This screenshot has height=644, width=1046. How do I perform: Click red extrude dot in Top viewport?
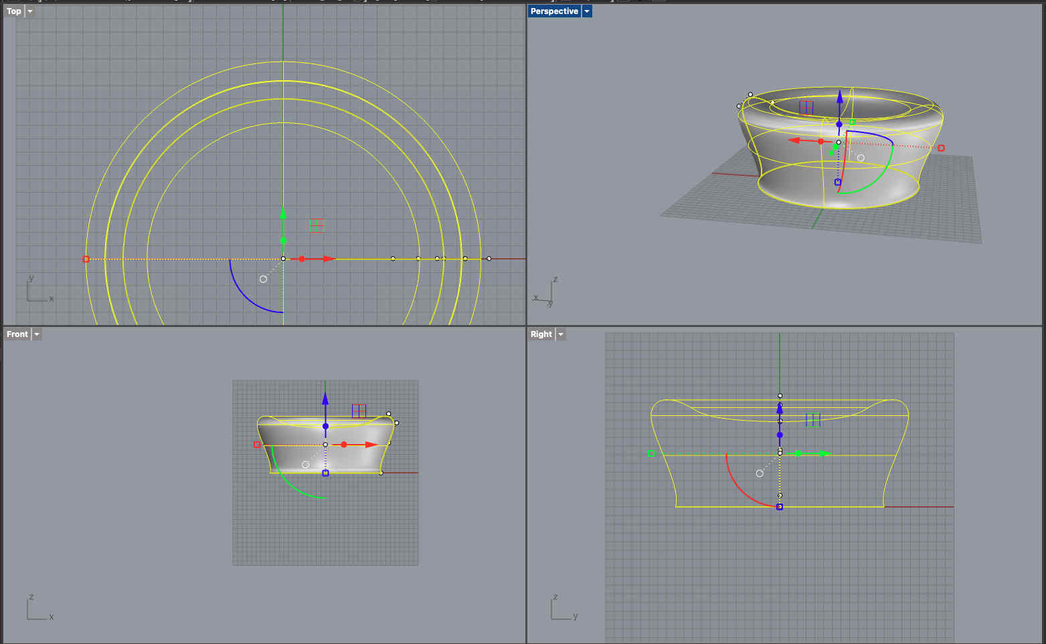tap(302, 259)
